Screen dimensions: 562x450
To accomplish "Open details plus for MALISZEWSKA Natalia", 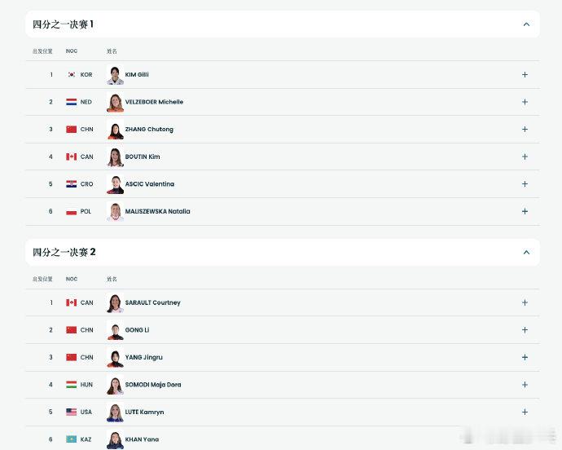I will 525,211.
